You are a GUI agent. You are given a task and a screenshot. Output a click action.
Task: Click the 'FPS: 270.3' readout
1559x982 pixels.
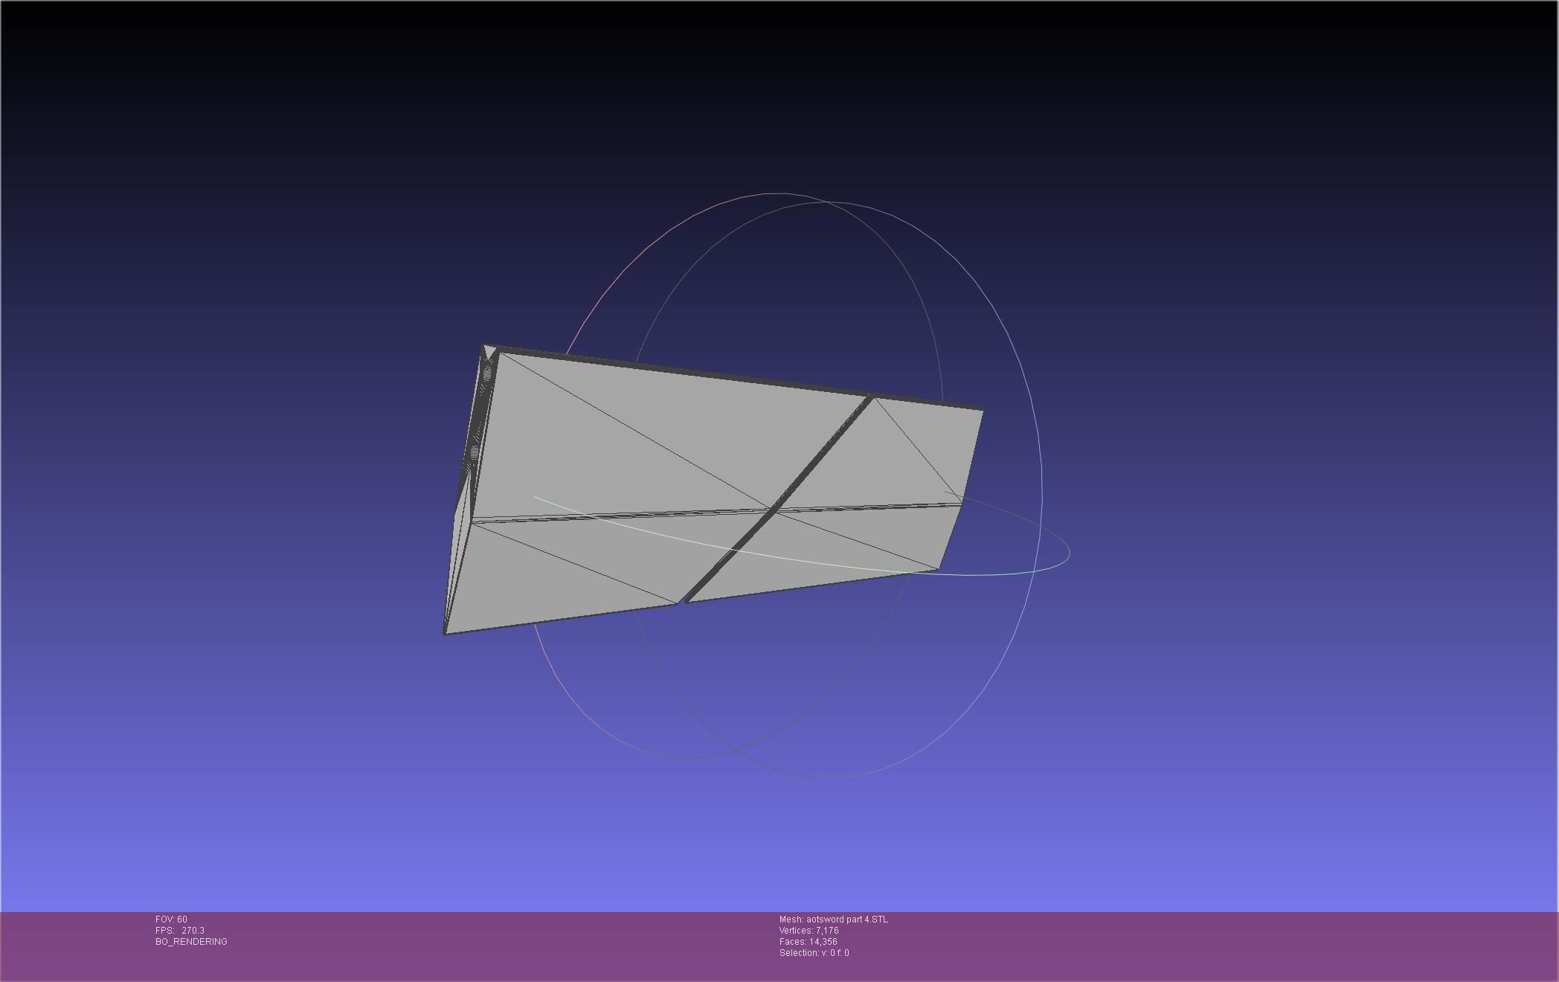point(180,931)
